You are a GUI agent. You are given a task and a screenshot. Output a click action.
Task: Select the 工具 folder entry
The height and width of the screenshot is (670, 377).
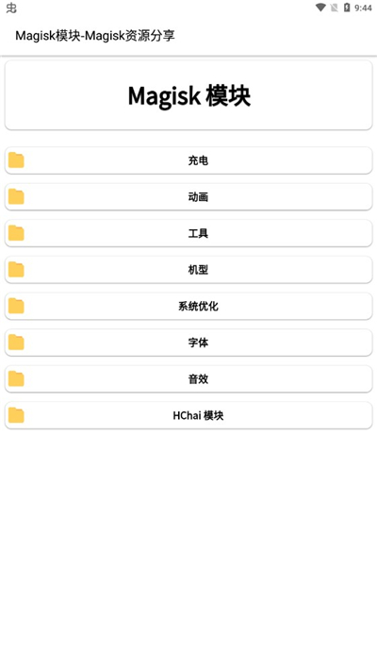pos(188,233)
